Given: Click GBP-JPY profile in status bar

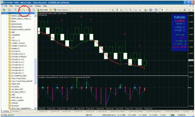Looking at the screenshot, I should (x=89, y=115).
